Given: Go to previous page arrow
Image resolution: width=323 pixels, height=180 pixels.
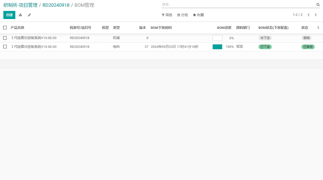Looking at the screenshot, I should point(309,15).
